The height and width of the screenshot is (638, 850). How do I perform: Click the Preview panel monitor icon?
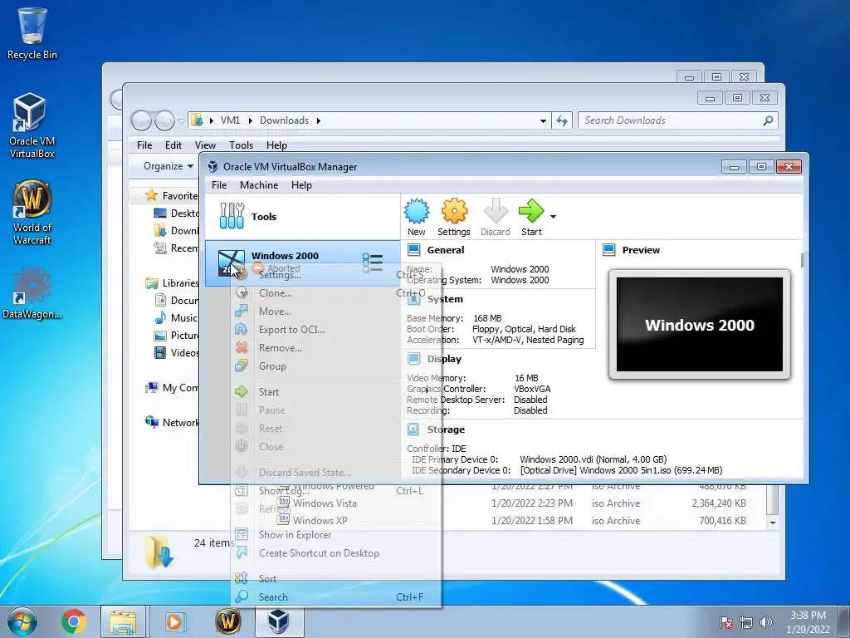tap(608, 249)
